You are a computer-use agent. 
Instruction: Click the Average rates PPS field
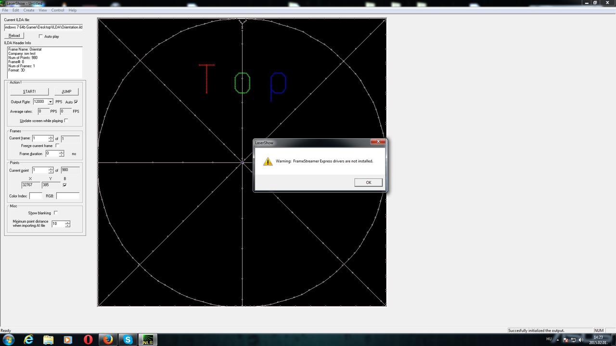pos(43,111)
